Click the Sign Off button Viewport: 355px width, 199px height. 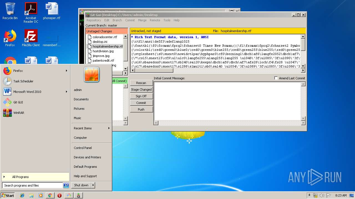(141, 96)
